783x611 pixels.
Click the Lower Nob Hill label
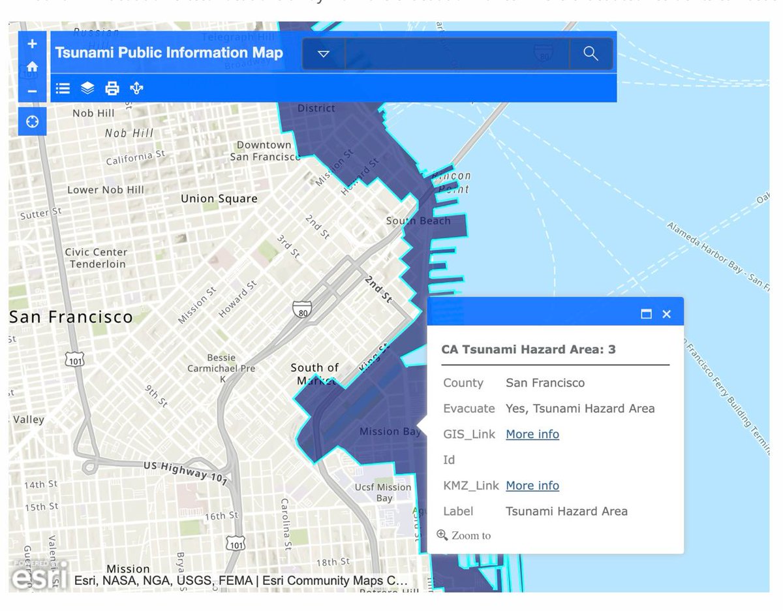tap(106, 190)
